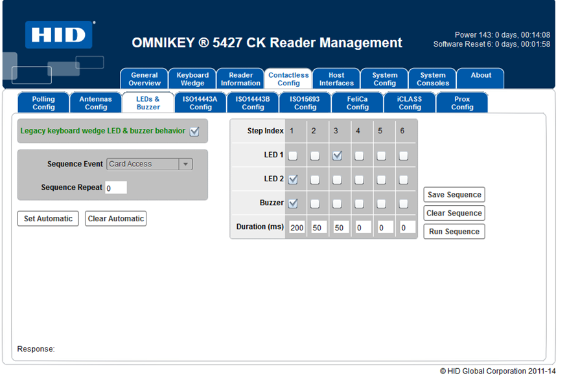This screenshot has height=378, width=567.
Task: Open the iCLASS Config sub-tab
Action: (410, 103)
